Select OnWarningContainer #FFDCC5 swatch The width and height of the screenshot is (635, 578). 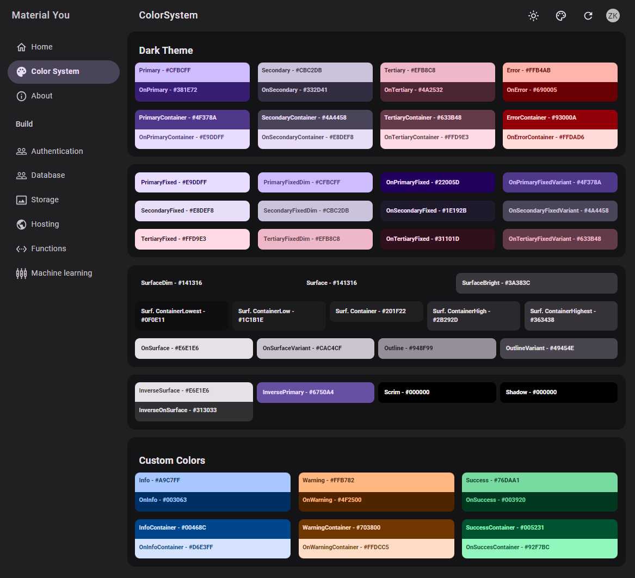(x=376, y=549)
